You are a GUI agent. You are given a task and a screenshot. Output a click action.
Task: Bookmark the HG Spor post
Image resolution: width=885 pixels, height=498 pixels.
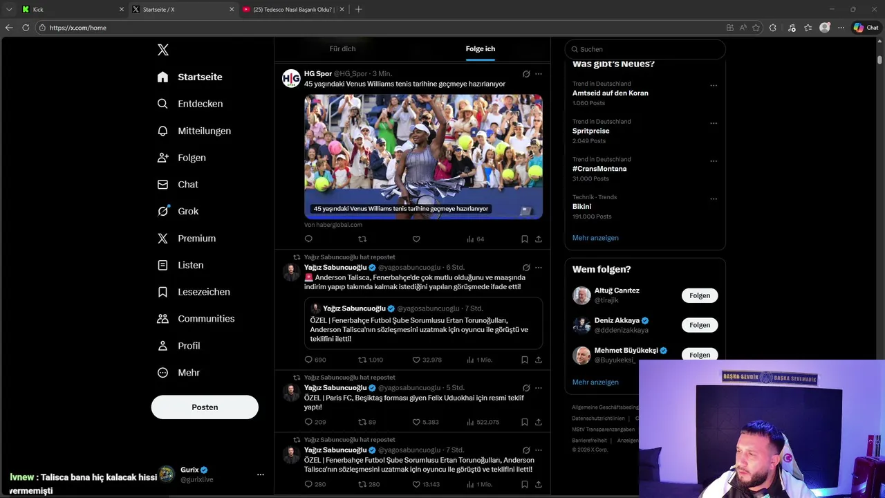[525, 239]
